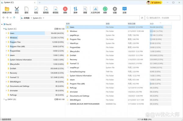The width and height of the screenshot is (183, 121).
Task: Open Settings gear (设置) in toolbar
Action: [115, 9]
